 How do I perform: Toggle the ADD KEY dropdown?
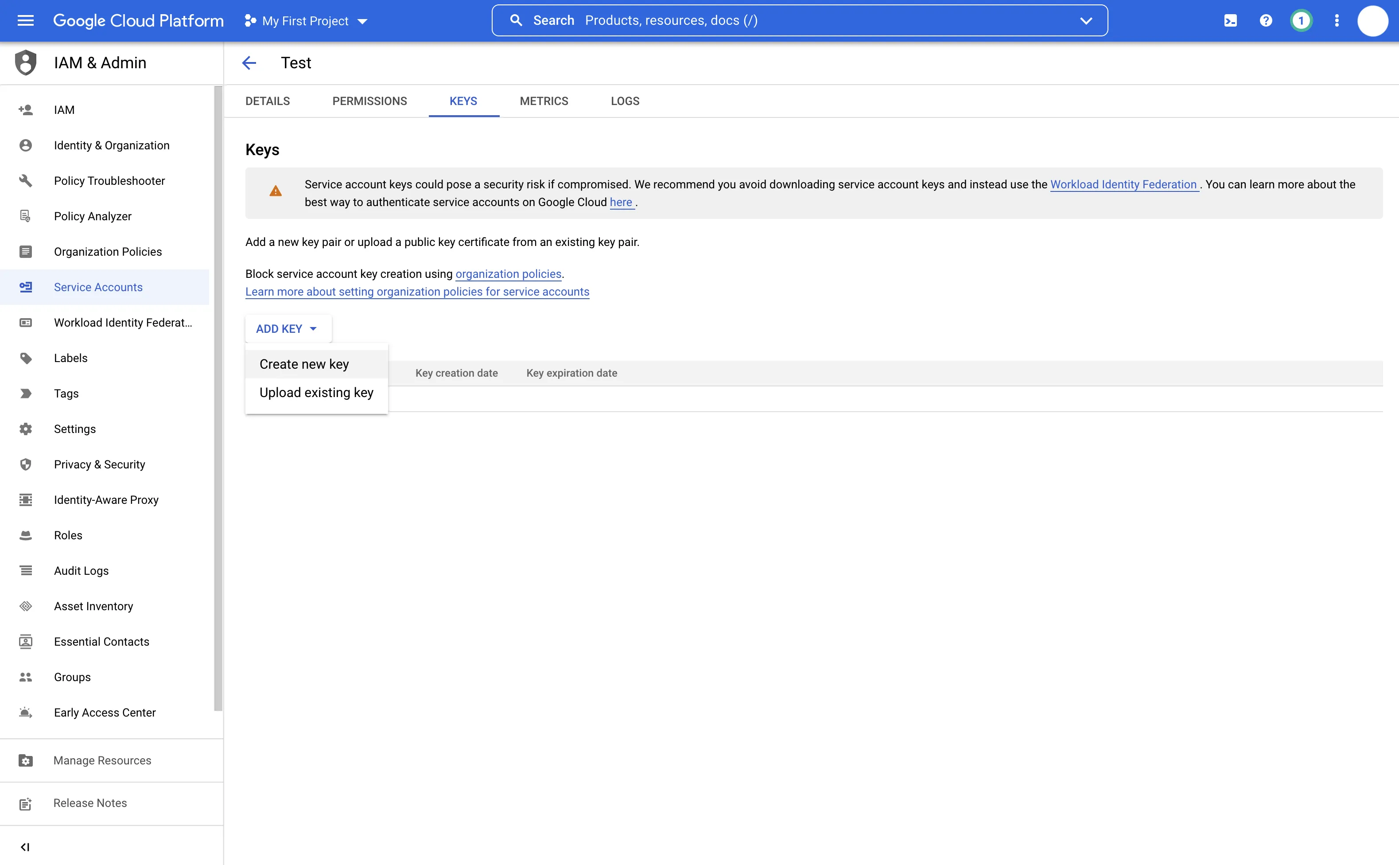click(x=287, y=328)
